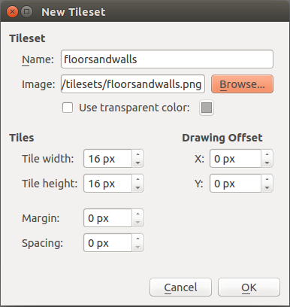Open the transparent color swatch picker
This screenshot has height=307, width=290.
pos(207,108)
